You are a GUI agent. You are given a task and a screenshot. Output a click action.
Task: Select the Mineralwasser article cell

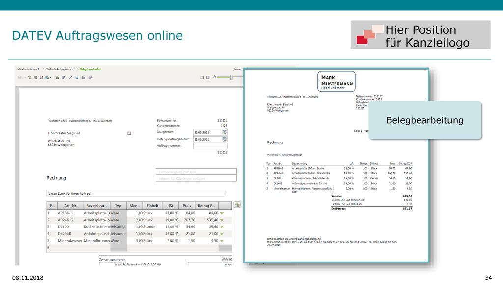coord(70,241)
